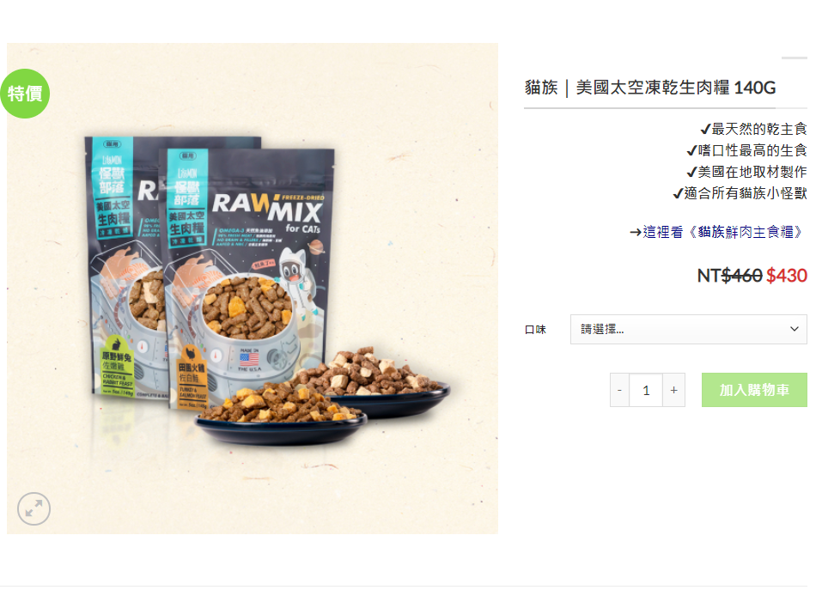This screenshot has width=822, height=590.
Task: Expand the 口味 flavor dropdown
Action: [x=688, y=329]
